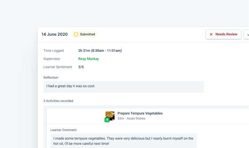Click the 14 June 2020 date heading

55,34
